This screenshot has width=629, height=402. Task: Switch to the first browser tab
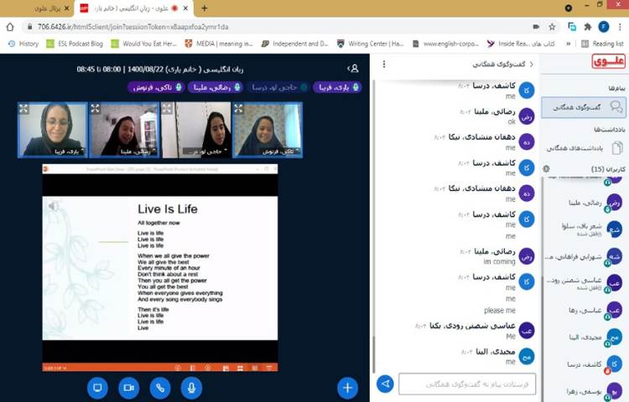pos(38,8)
